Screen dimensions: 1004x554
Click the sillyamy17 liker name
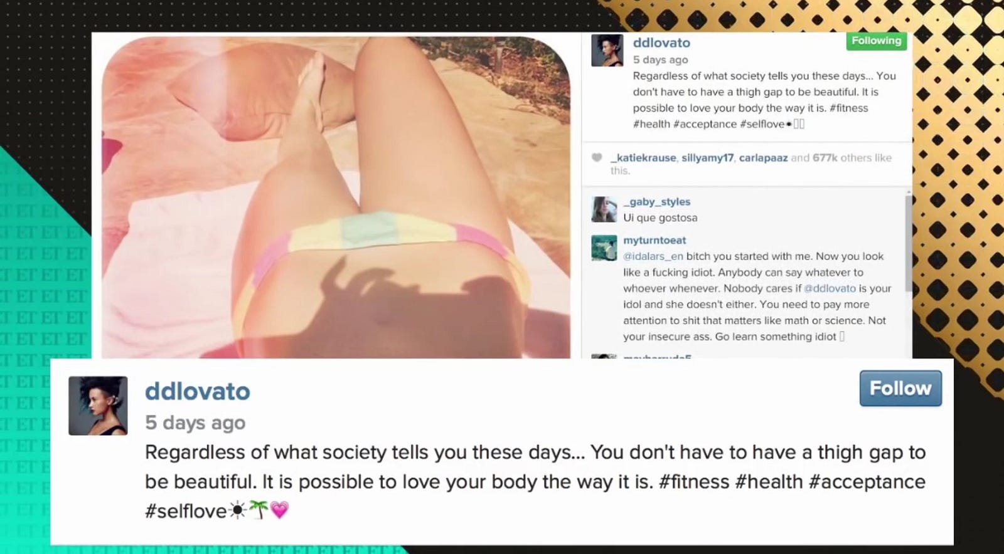tap(707, 158)
